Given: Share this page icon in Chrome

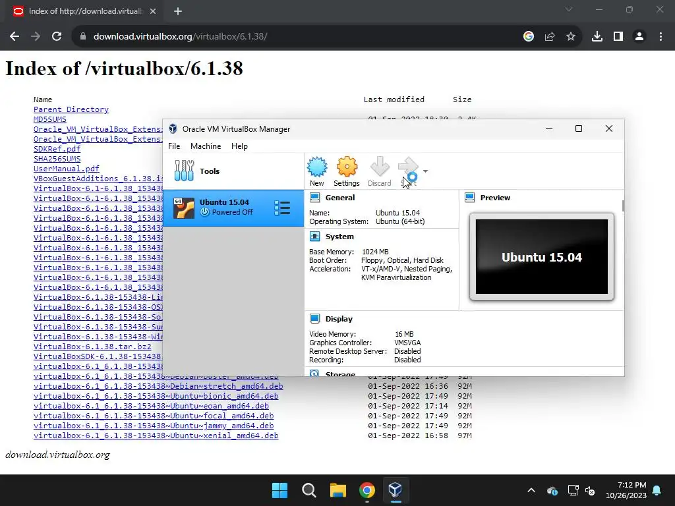Looking at the screenshot, I should point(550,37).
